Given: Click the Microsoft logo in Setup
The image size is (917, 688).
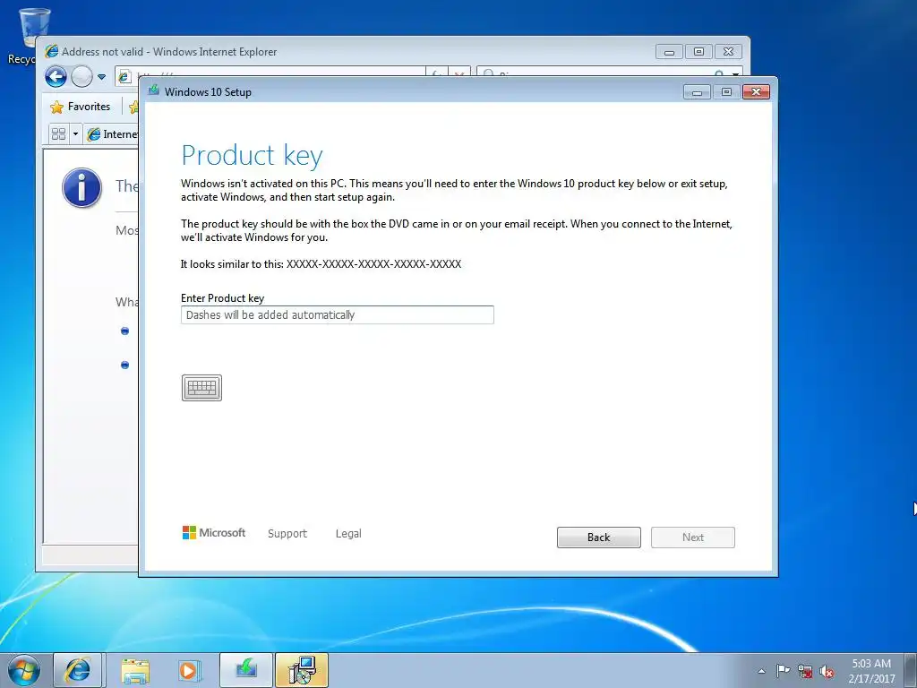Looking at the screenshot, I should tap(214, 532).
